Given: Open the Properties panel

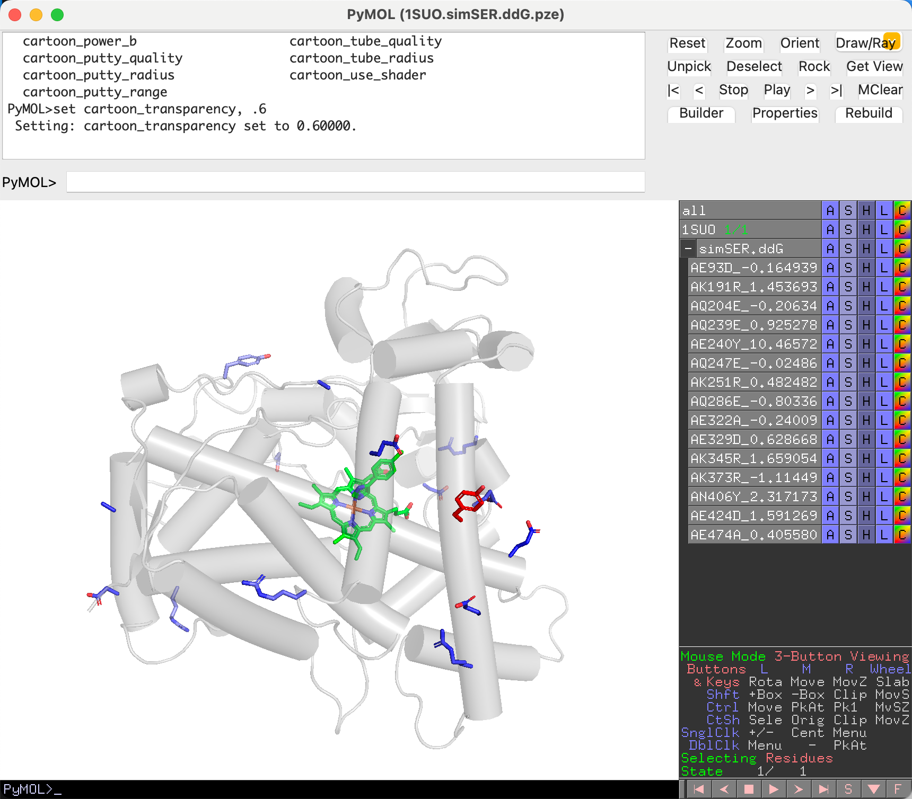Looking at the screenshot, I should point(785,113).
